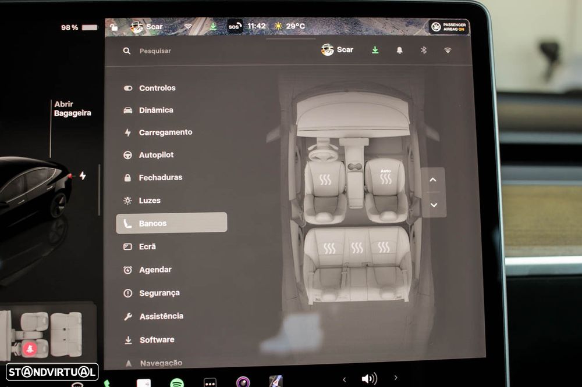582x387 pixels.
Task: Tap the lock icon in status bar
Action: point(113,27)
